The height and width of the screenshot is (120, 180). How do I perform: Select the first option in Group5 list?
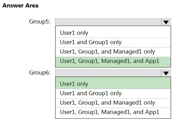[113, 33]
